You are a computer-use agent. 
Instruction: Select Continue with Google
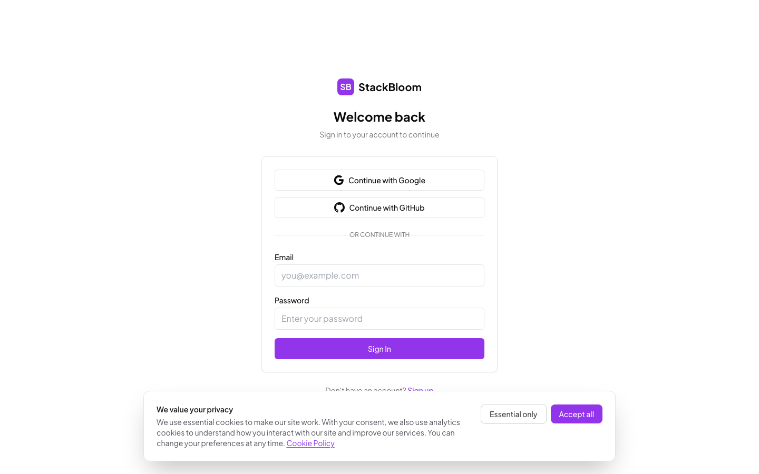point(379,180)
